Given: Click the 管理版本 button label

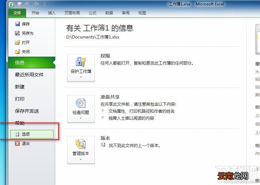Looking at the screenshot, I should (x=81, y=153).
